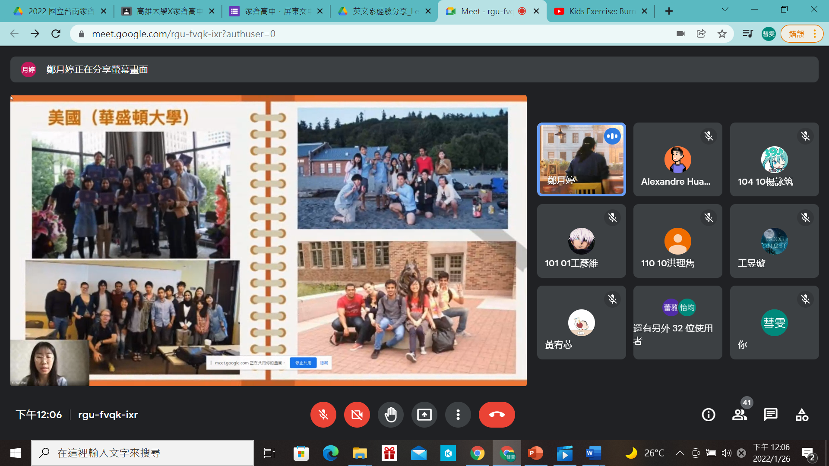Open Microsoft Store from taskbar

[x=301, y=453]
